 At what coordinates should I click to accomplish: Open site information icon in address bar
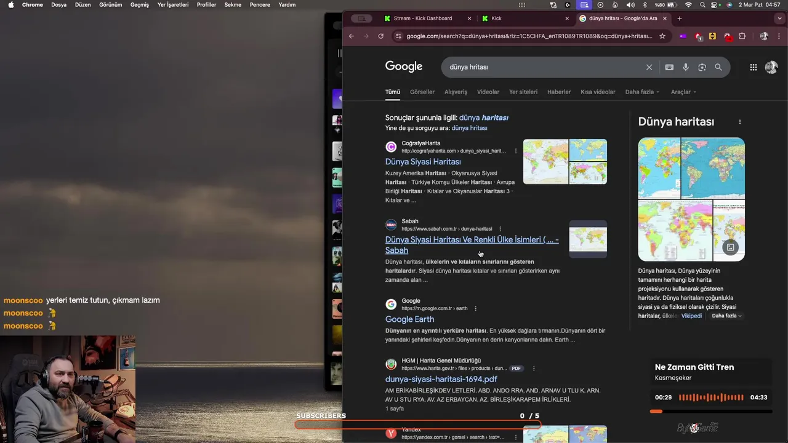[398, 36]
